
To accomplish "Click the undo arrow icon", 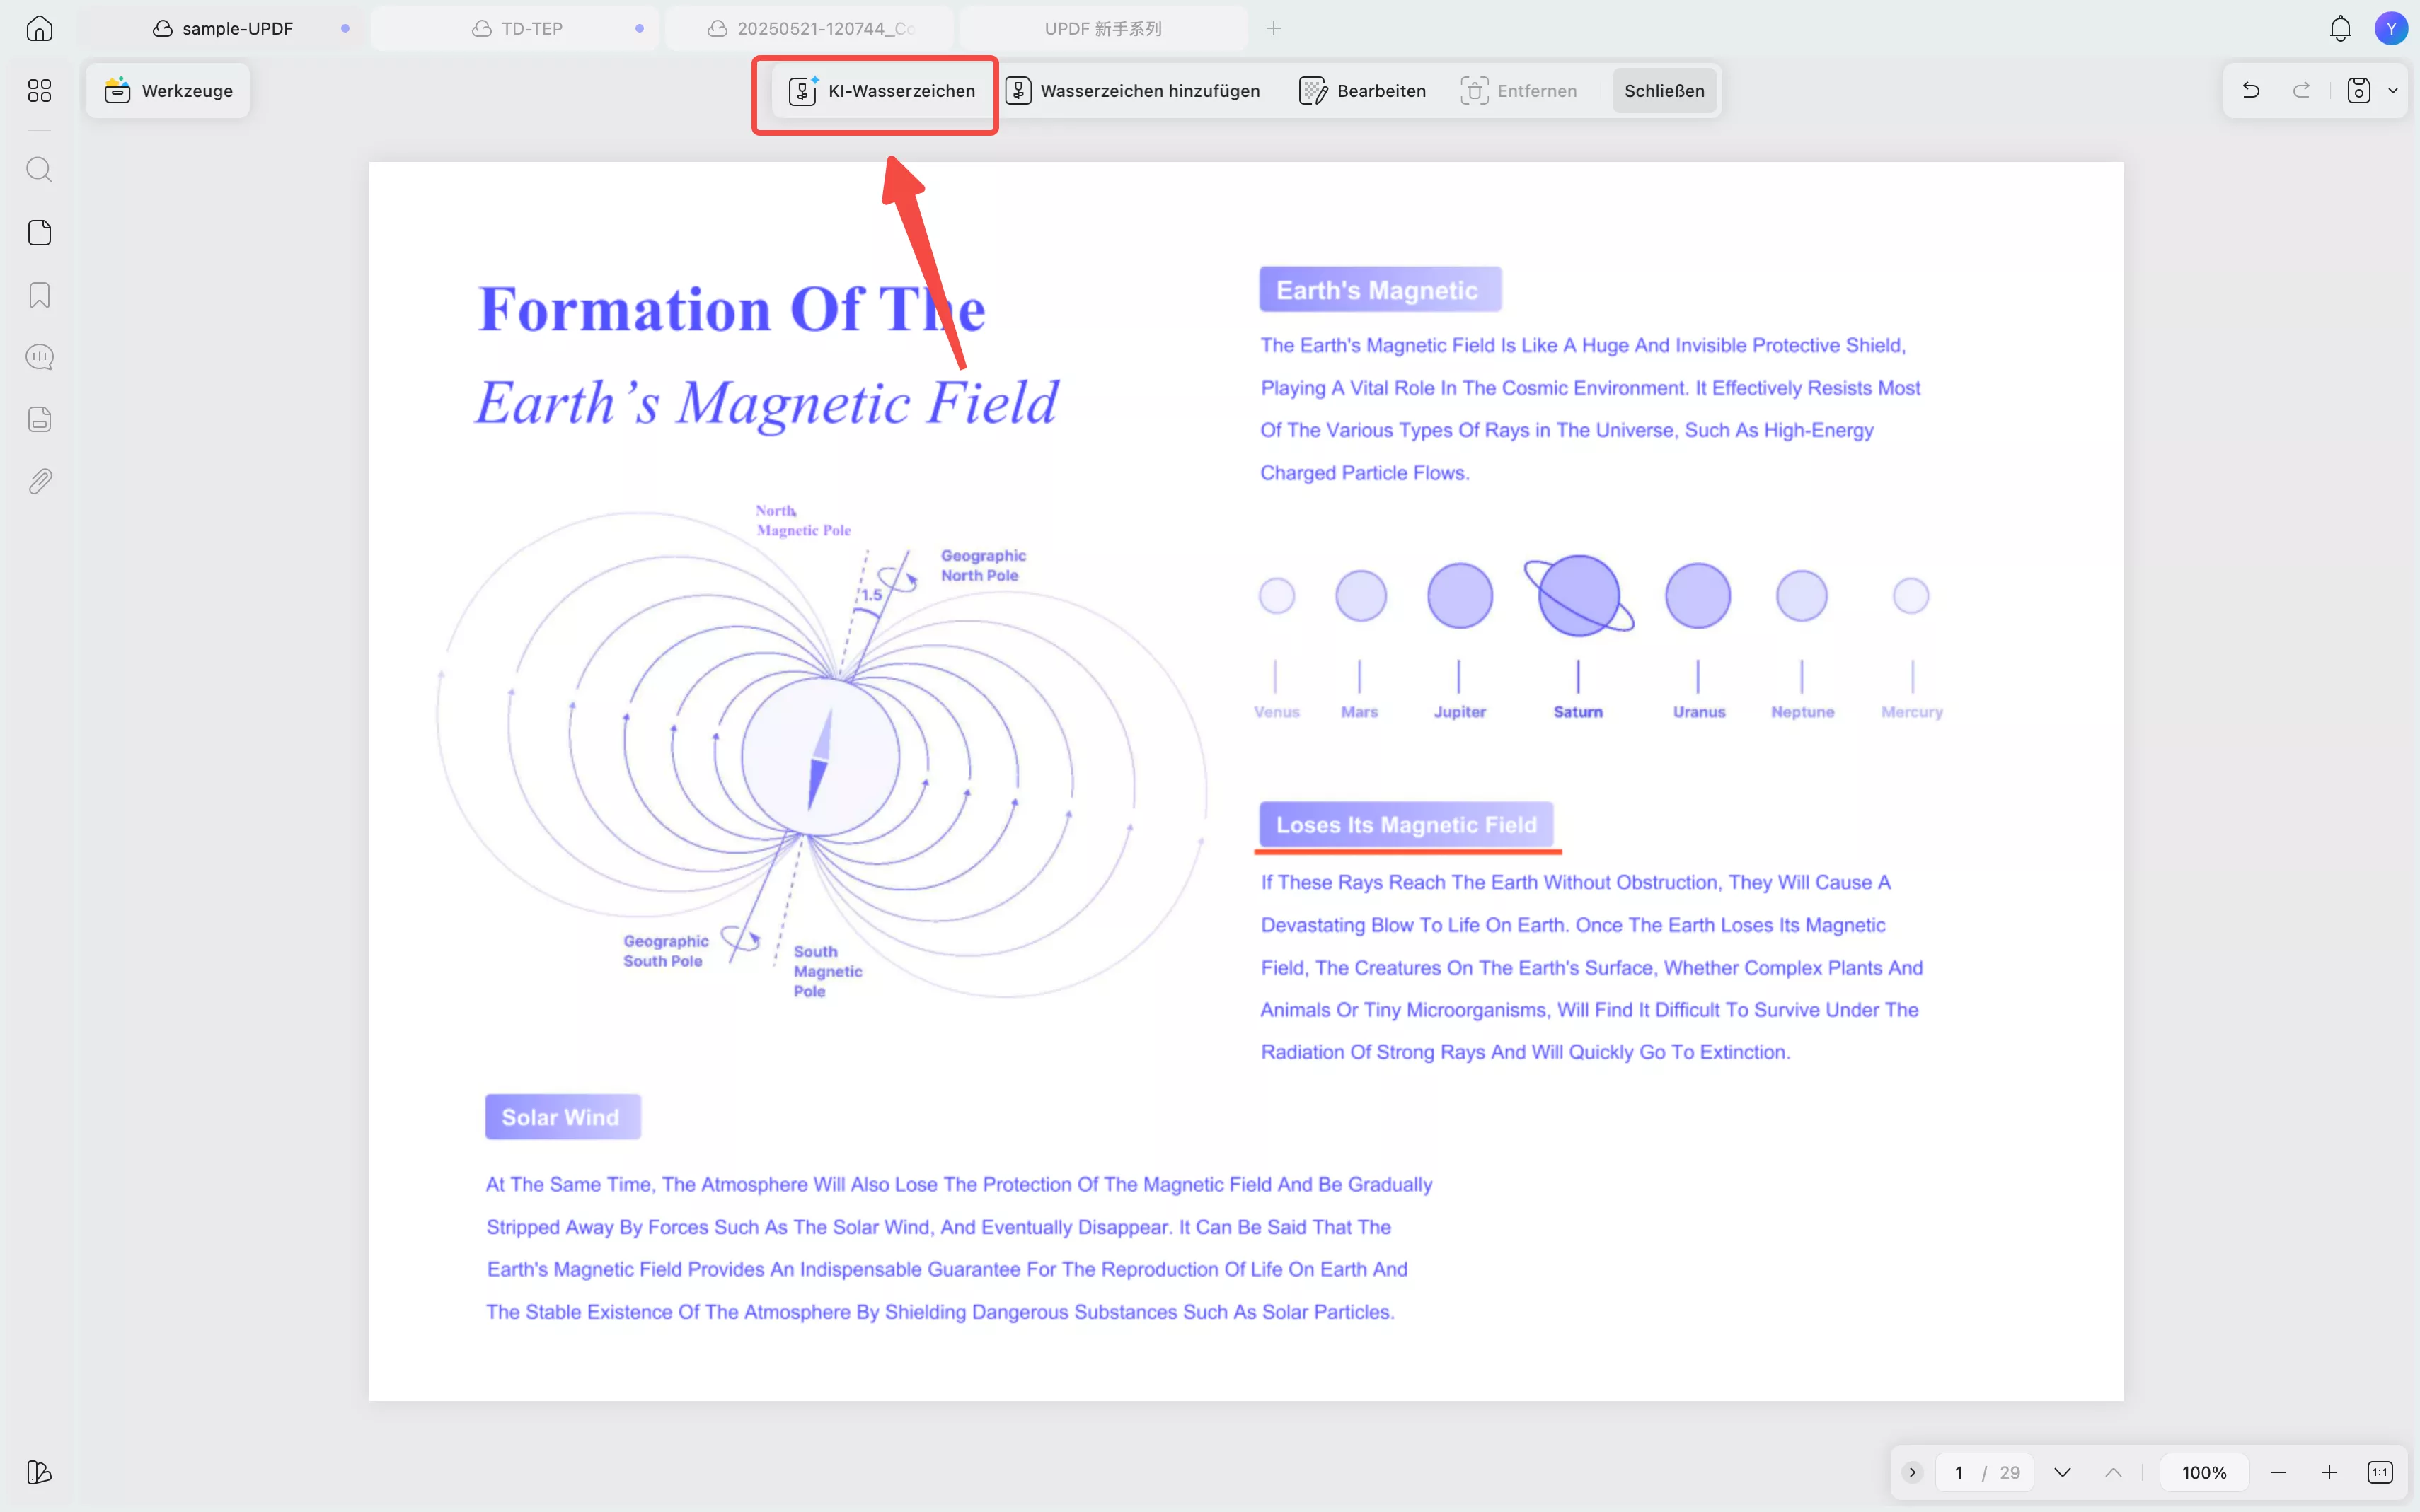I will [x=2251, y=91].
